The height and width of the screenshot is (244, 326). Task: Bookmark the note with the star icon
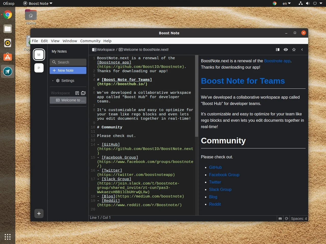(x=294, y=50)
